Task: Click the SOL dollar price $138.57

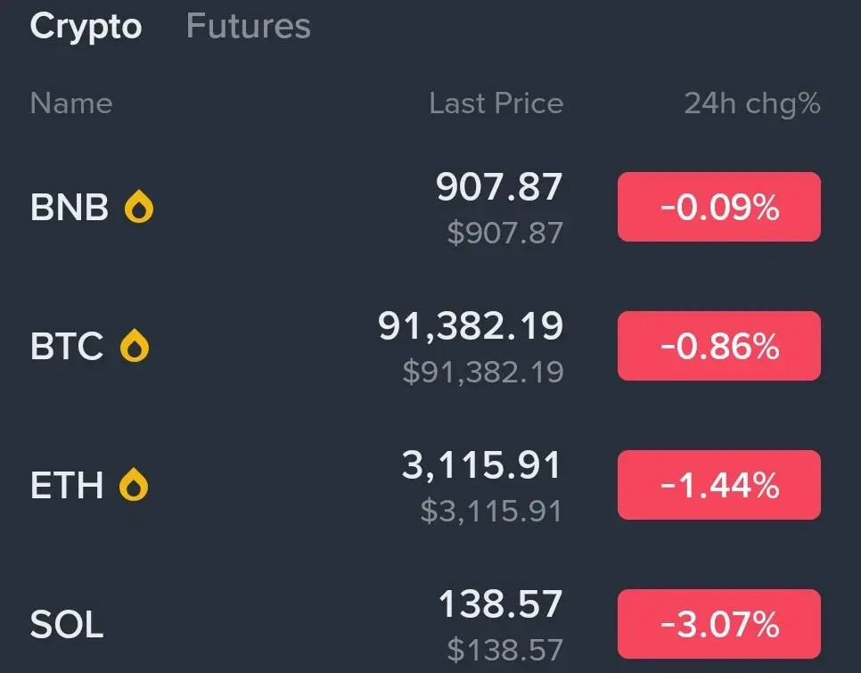Action: 504,650
